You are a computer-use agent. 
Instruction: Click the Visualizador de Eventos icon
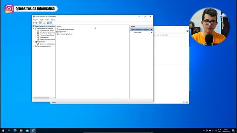point(38,33)
